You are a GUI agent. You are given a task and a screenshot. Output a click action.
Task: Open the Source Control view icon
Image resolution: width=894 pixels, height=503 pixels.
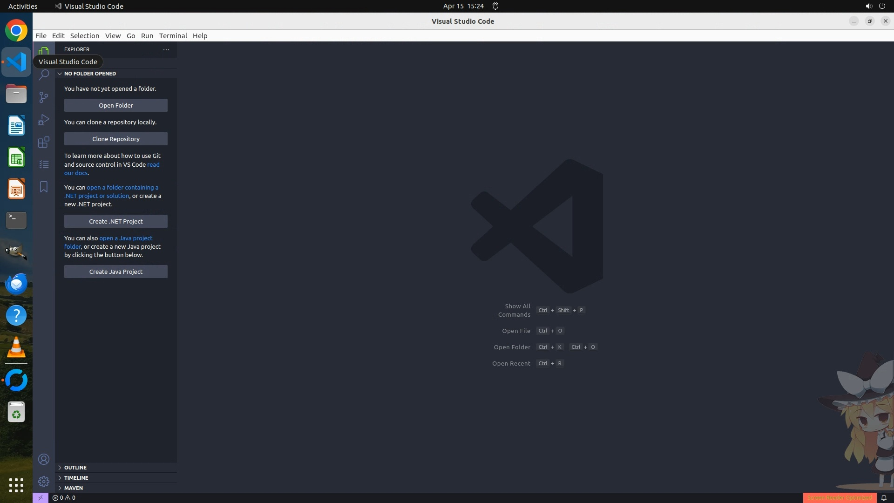(x=44, y=97)
